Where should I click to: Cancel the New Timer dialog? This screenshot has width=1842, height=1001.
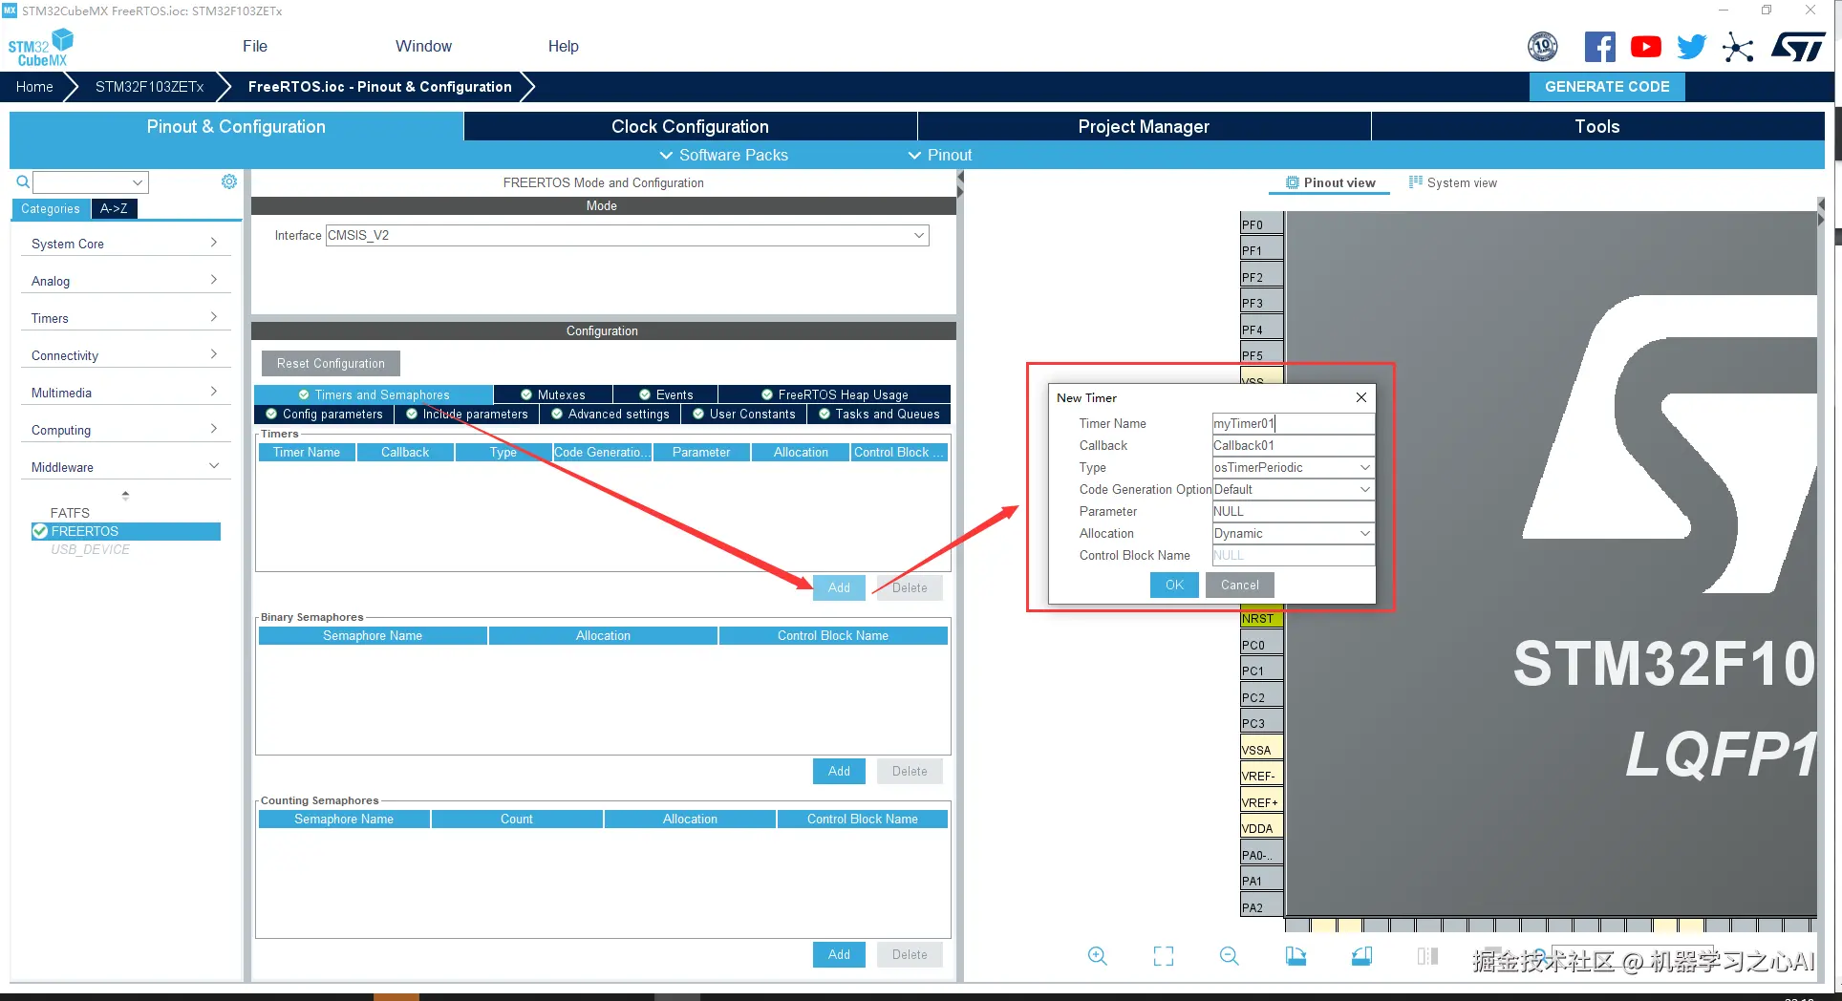[x=1240, y=585]
